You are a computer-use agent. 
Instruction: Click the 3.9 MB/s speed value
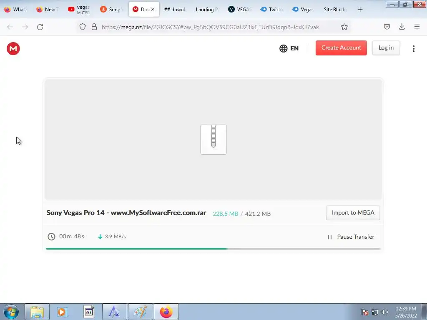[x=115, y=237]
